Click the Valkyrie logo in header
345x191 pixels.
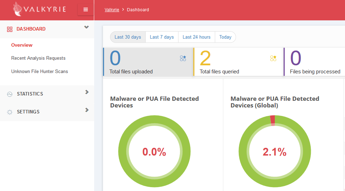tap(39, 9)
